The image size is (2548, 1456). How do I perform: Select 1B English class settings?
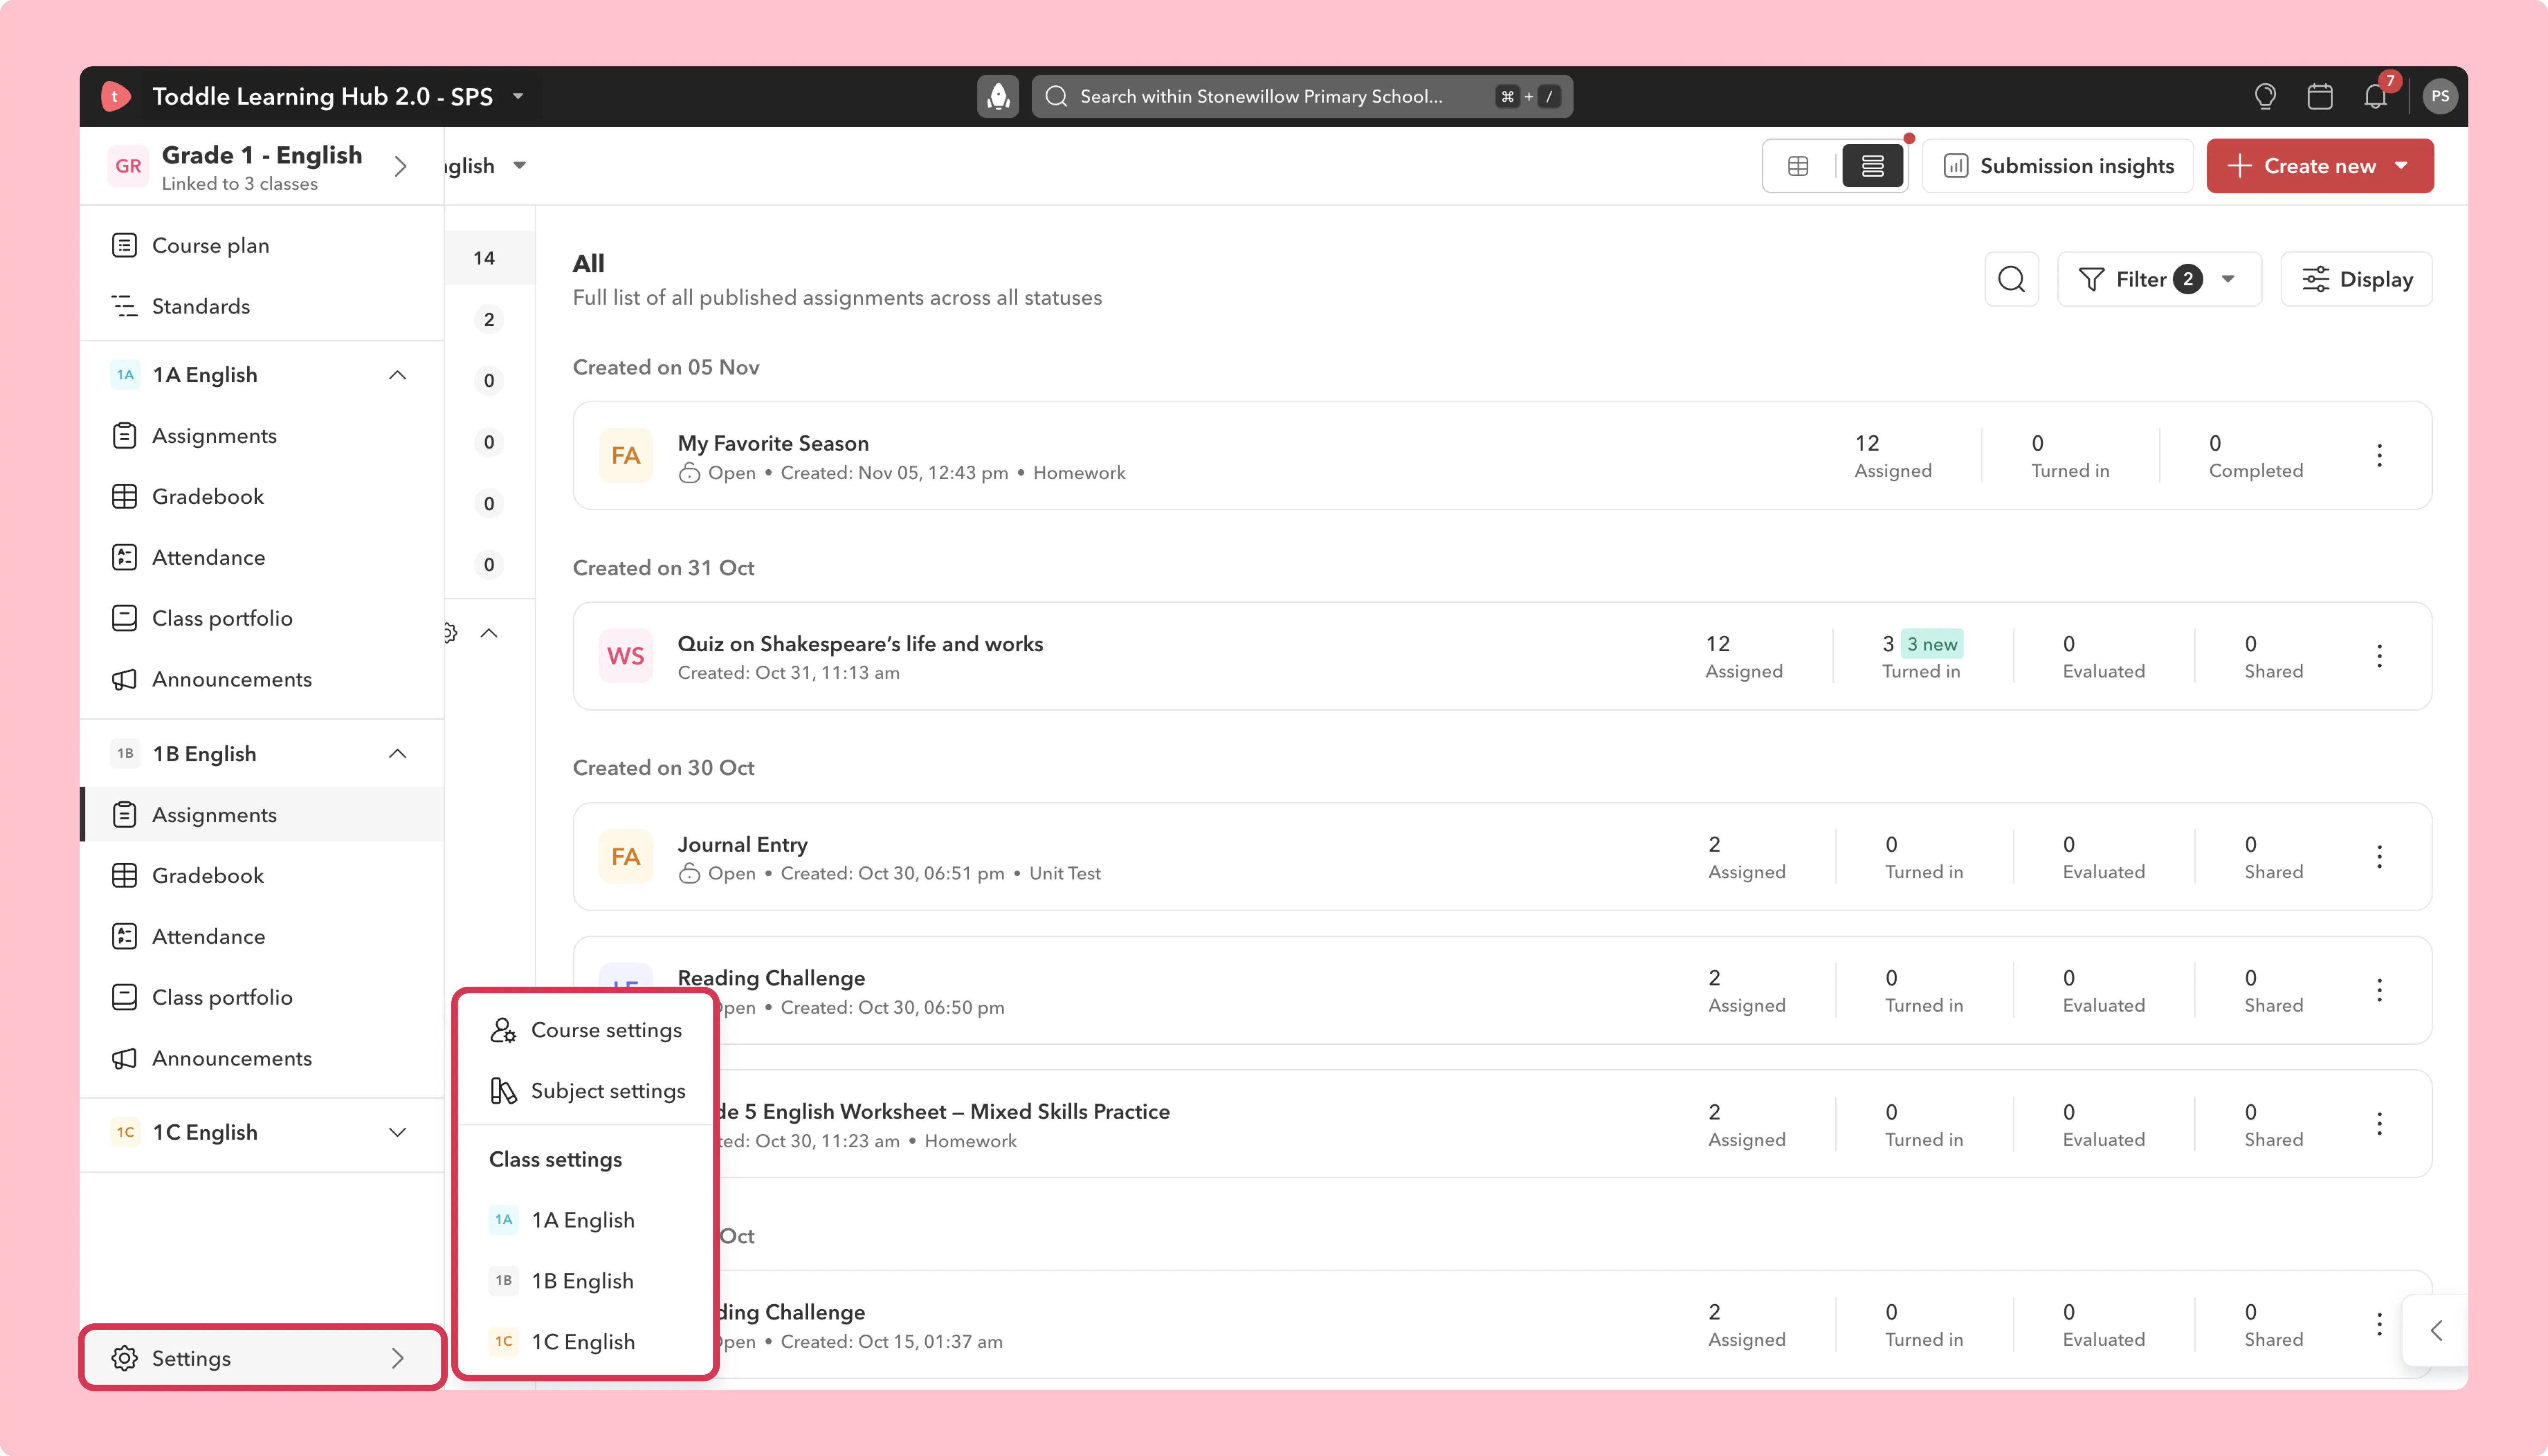pos(586,1281)
